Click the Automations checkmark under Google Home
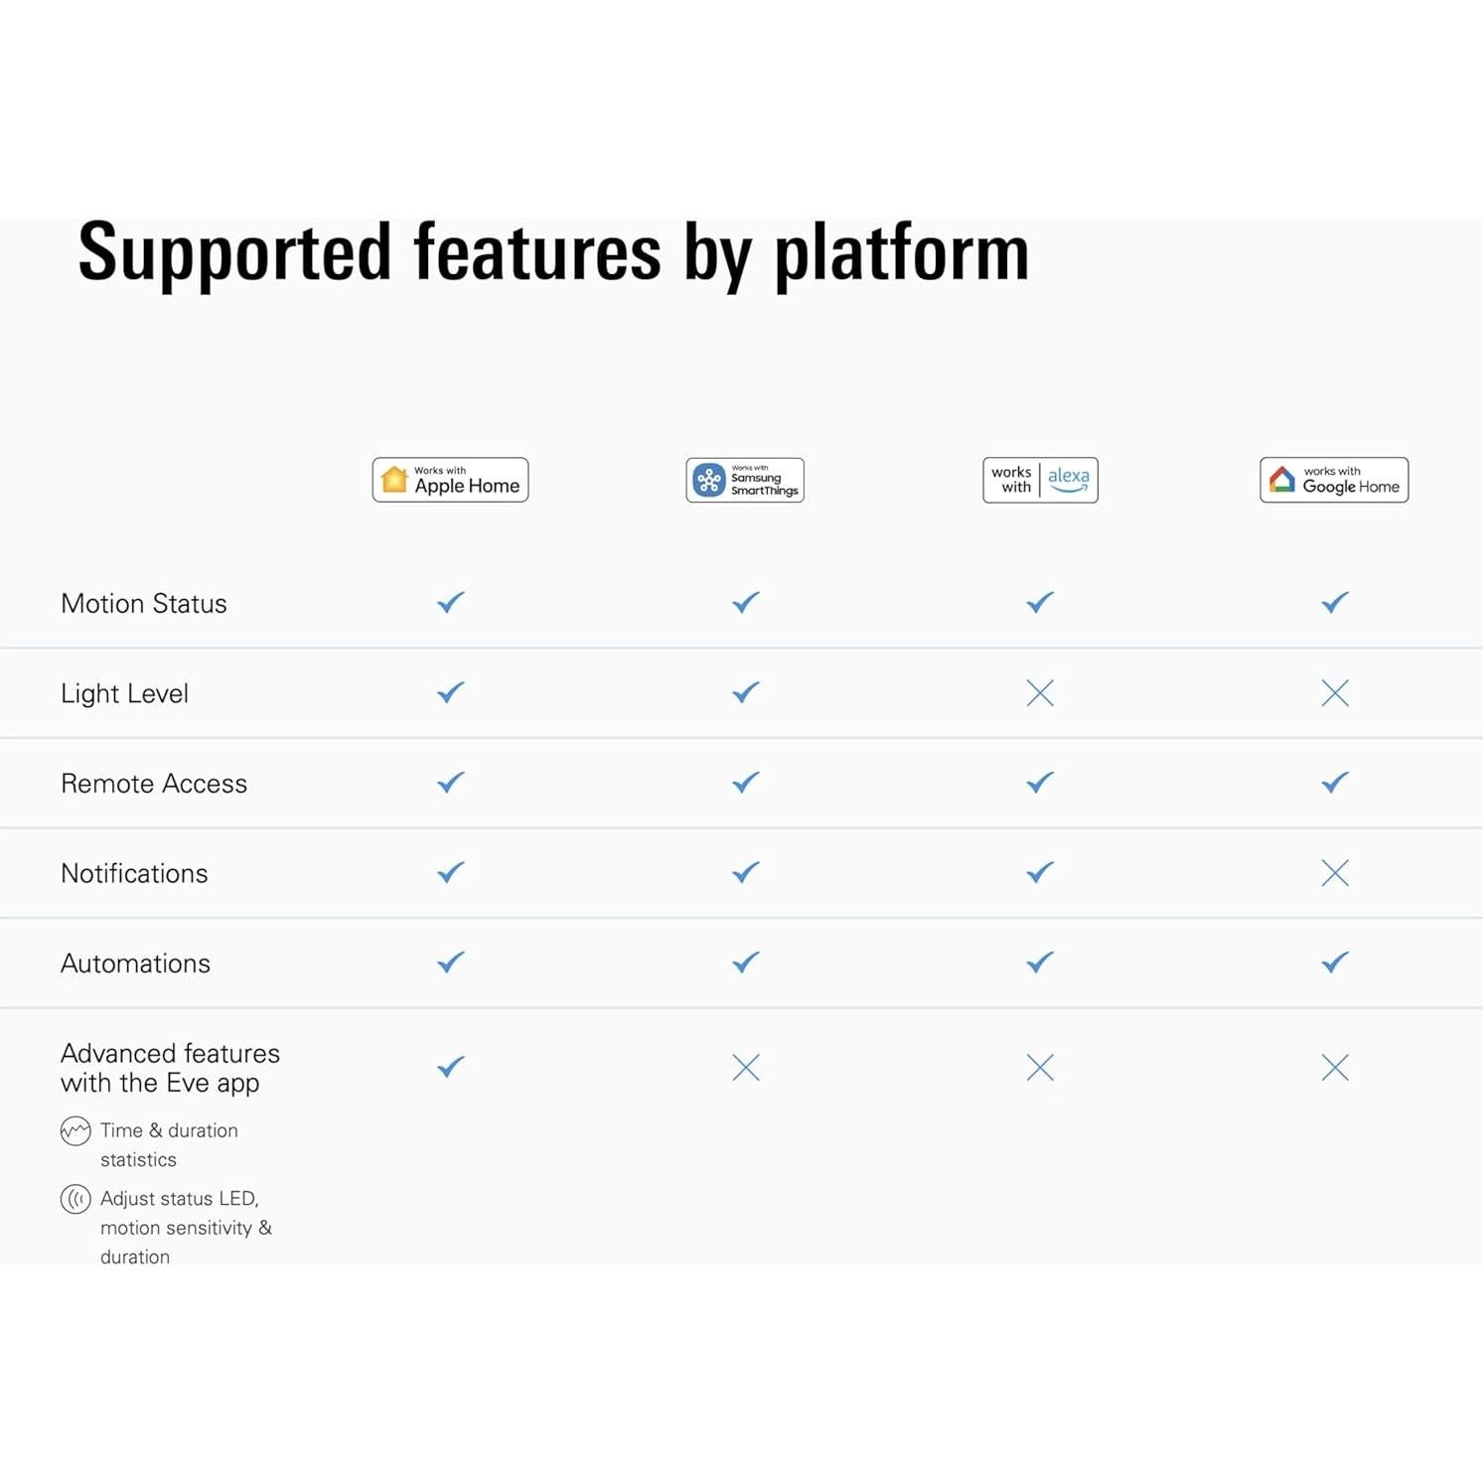The image size is (1483, 1483). [x=1335, y=962]
